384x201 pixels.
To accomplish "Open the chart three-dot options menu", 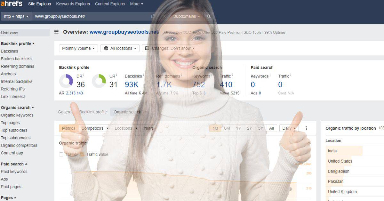I will coord(306,128).
